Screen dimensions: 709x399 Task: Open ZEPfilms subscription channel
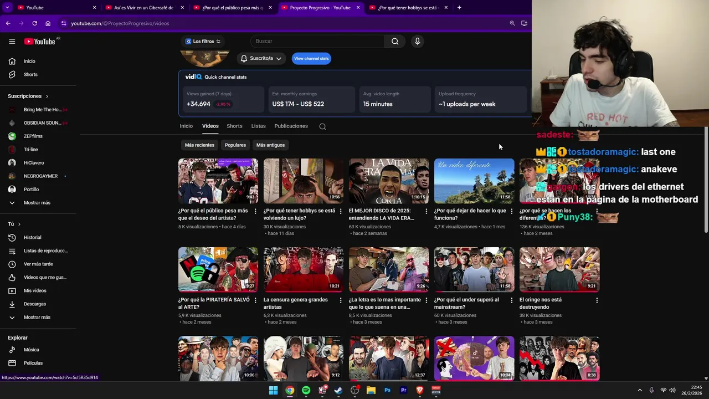point(33,136)
